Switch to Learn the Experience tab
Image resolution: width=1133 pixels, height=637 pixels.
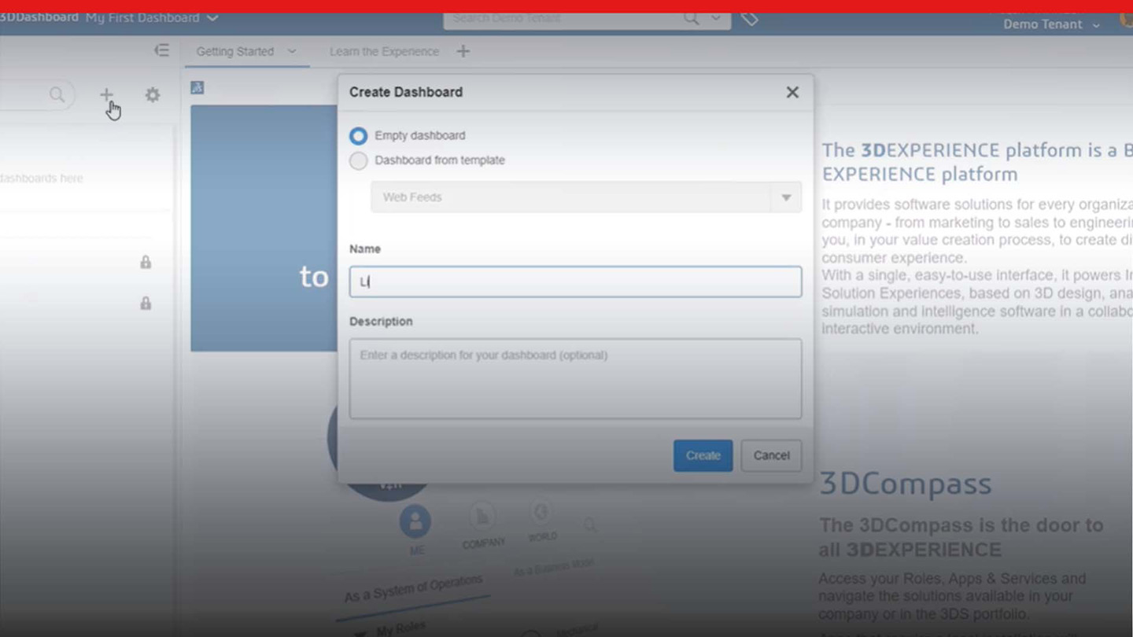[x=384, y=51]
